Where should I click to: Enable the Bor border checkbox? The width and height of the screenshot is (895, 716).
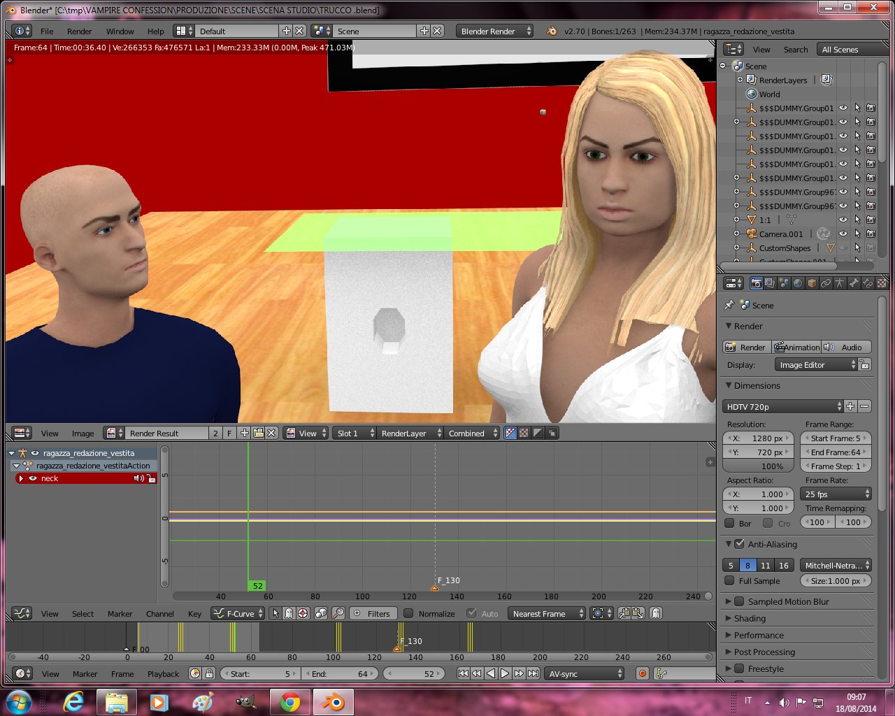730,523
